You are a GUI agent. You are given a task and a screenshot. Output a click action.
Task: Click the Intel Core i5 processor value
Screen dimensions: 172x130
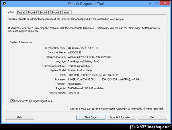[105, 79]
